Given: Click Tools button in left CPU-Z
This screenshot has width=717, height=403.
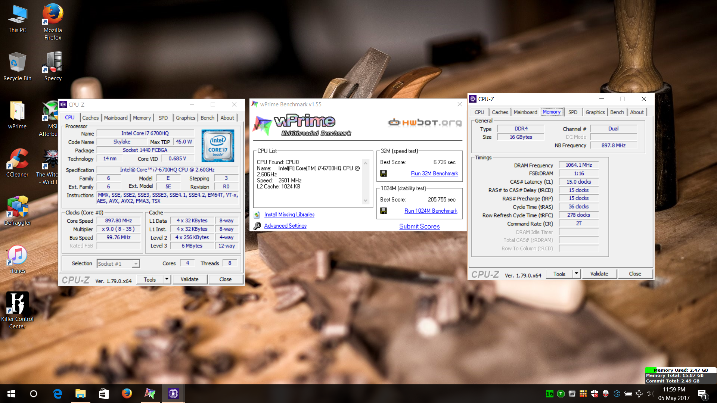Looking at the screenshot, I should pos(150,279).
